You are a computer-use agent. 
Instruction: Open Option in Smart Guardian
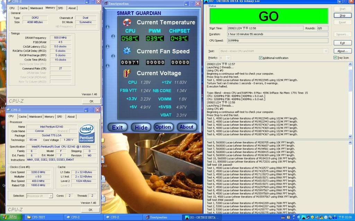click(x=163, y=127)
